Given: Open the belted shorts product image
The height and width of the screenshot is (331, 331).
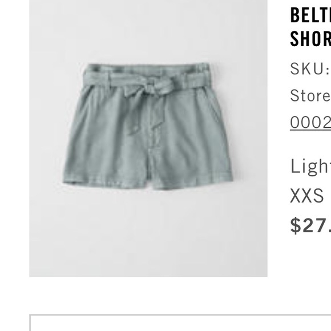Looking at the screenshot, I should 148,138.
